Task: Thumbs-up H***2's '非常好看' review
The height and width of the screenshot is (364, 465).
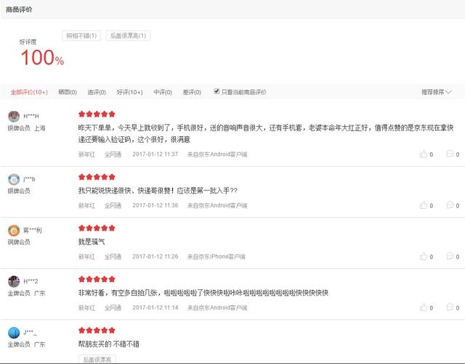Action: 424,307
